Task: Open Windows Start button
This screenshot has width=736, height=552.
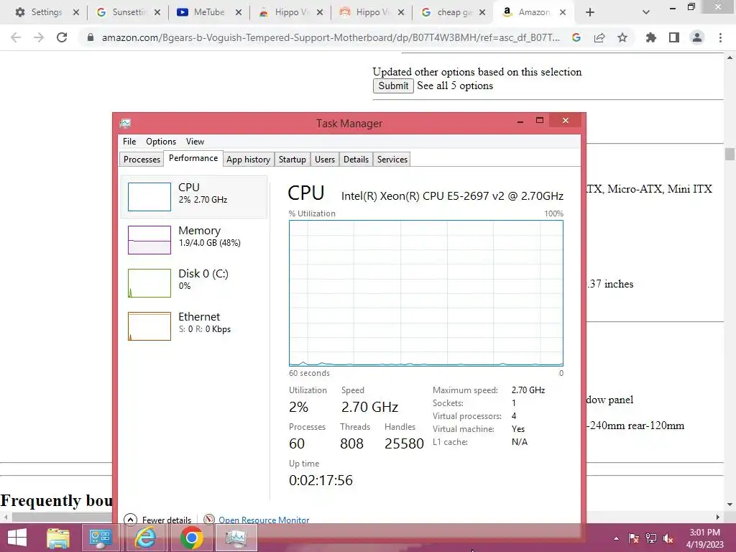Action: tap(17, 538)
